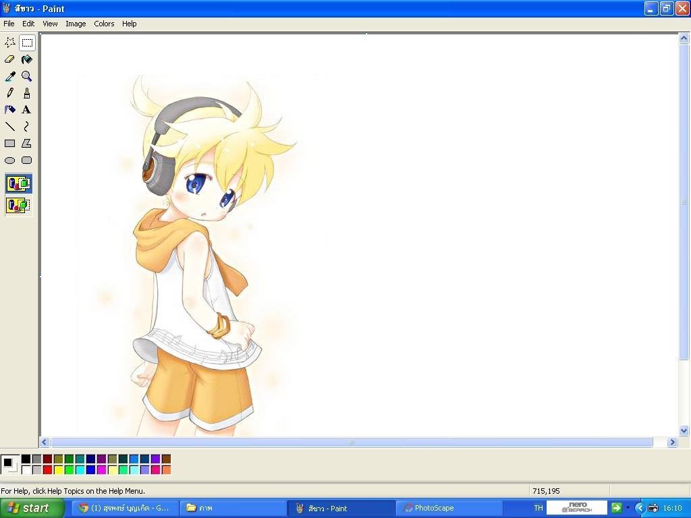The image size is (691, 518).
Task: Click the horizontal scrollbar thumb
Action: (352, 442)
